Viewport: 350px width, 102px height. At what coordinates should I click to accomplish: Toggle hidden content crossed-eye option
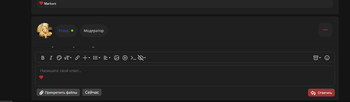[x=142, y=58]
